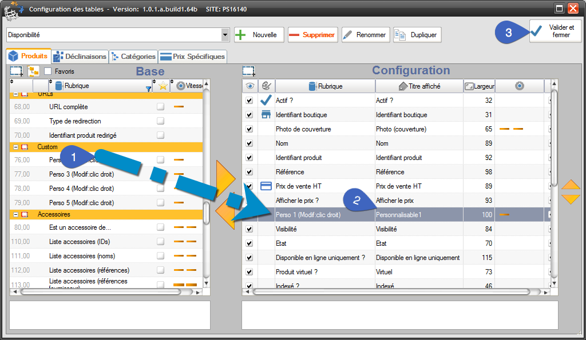The image size is (586, 340).
Task: Open the Disponibilité configuration dropdown
Action: click(225, 35)
